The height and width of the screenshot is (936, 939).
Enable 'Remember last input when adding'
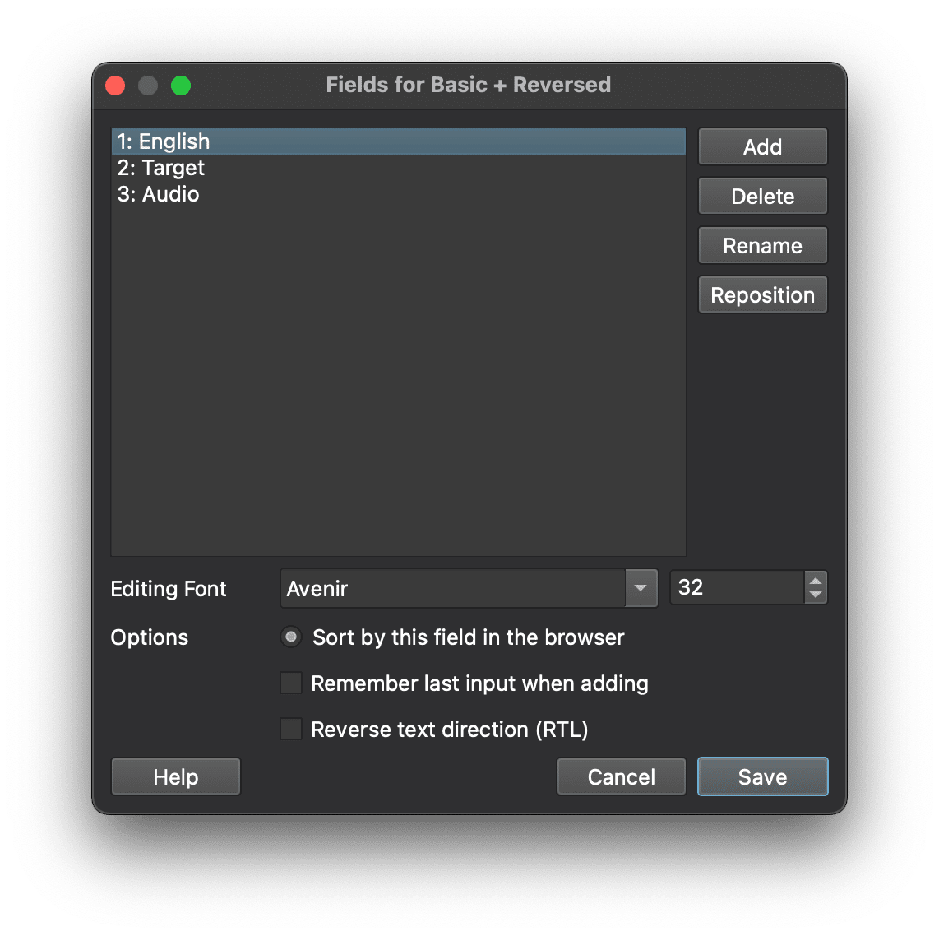click(291, 683)
